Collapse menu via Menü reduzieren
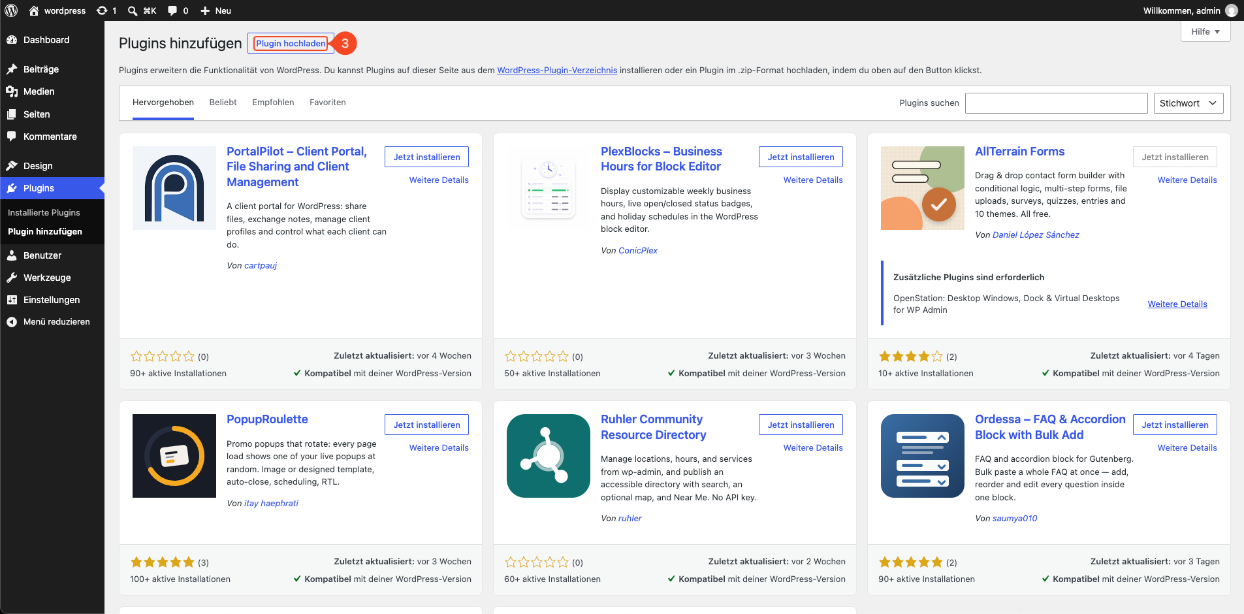 click(52, 322)
